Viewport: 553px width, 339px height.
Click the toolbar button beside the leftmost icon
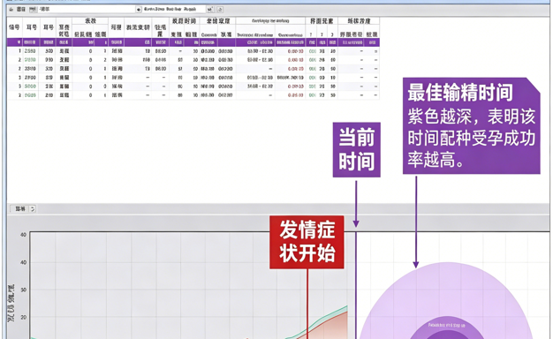(x=21, y=10)
